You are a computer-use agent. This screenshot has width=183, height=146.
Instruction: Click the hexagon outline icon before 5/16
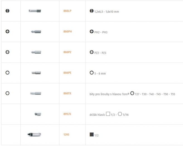(120, 114)
